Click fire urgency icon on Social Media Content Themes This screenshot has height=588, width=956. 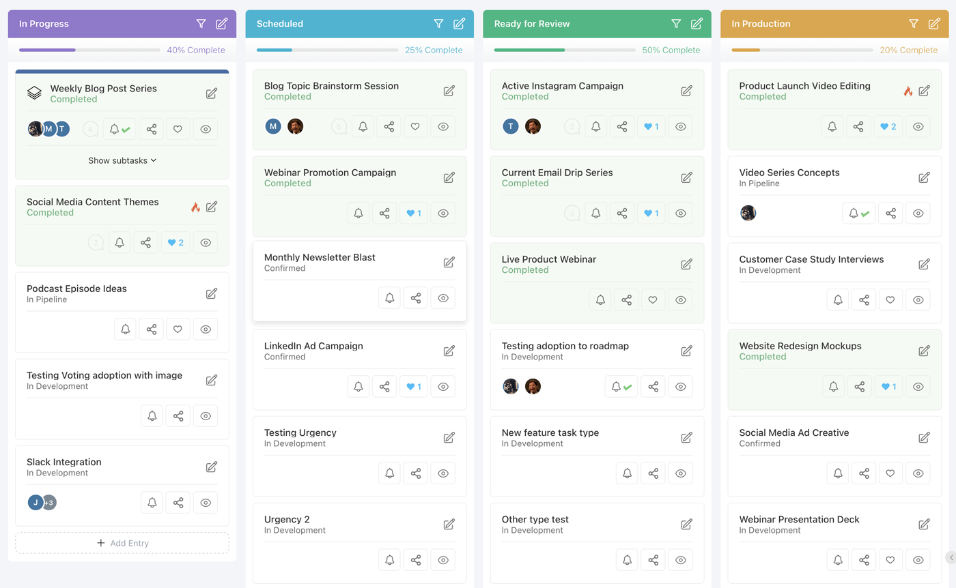coord(195,207)
